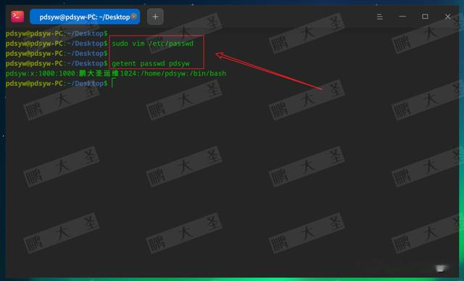464x281 pixels.
Task: Click the blinking cursor at last prompt
Action: 113,83
